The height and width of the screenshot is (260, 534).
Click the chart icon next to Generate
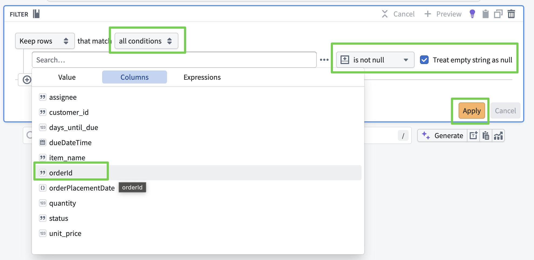(498, 136)
